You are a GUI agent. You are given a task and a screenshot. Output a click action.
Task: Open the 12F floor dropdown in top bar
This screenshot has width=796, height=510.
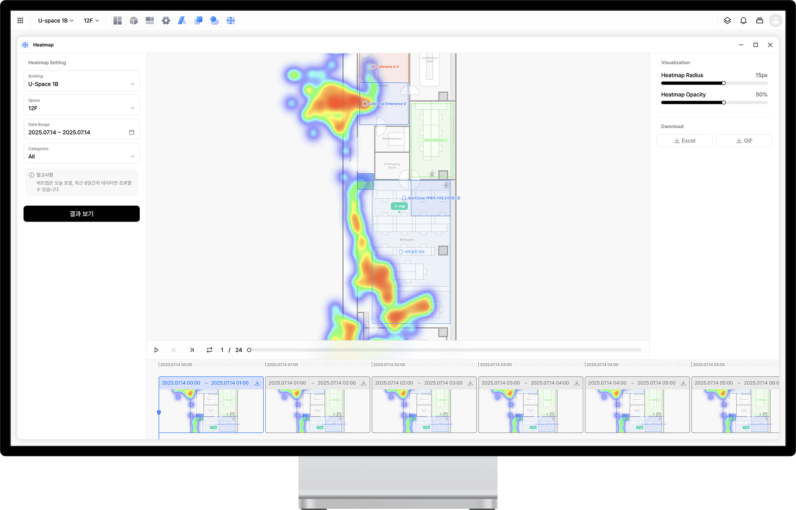pyautogui.click(x=91, y=20)
